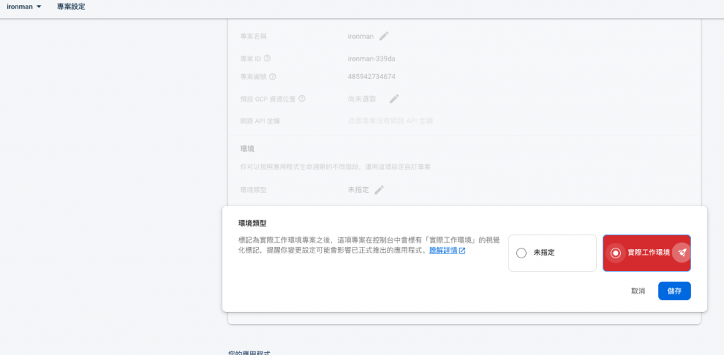Image resolution: width=724 pixels, height=355 pixels.
Task: Click the 專案名稱 label
Action: pyautogui.click(x=254, y=36)
